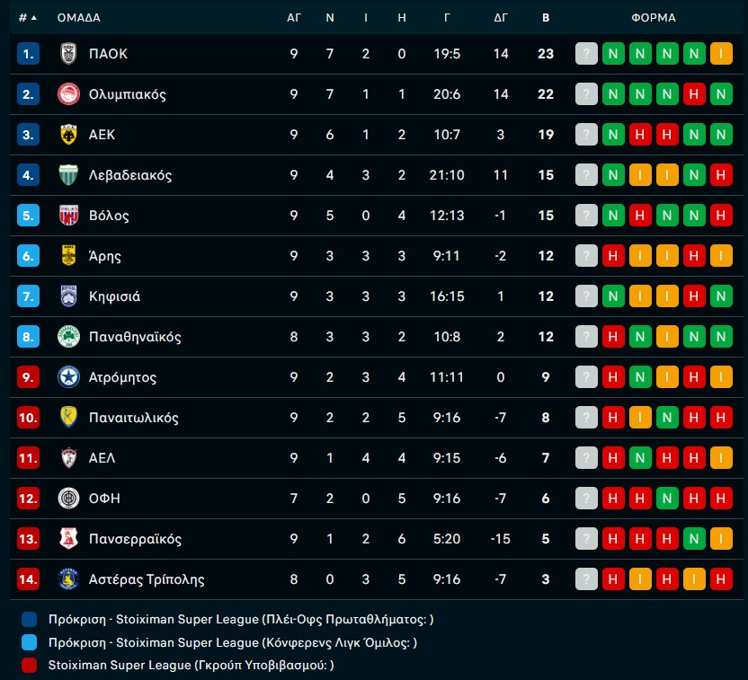Click Ολυμπιακός's red loss form badge
This screenshot has height=680, width=748.
[694, 94]
